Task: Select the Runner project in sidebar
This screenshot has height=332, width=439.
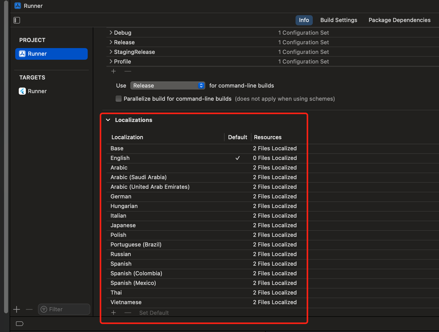Action: 51,54
